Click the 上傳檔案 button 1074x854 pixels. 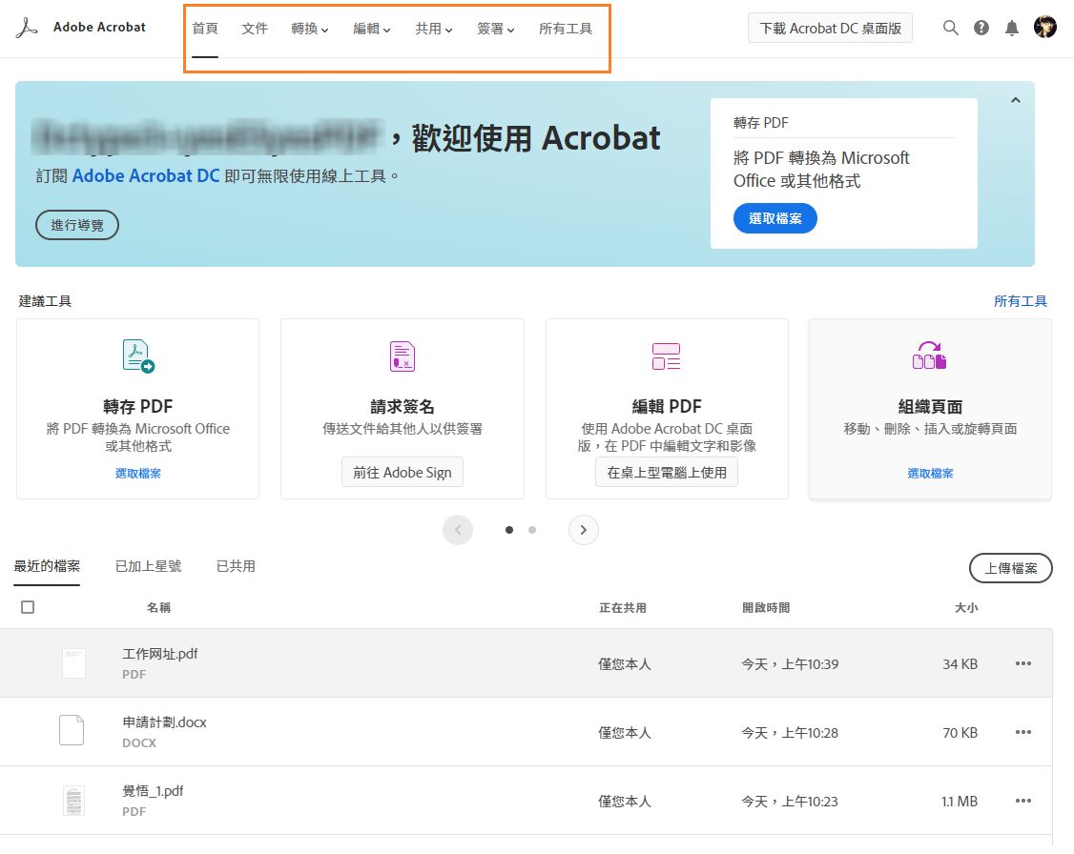pos(1010,568)
